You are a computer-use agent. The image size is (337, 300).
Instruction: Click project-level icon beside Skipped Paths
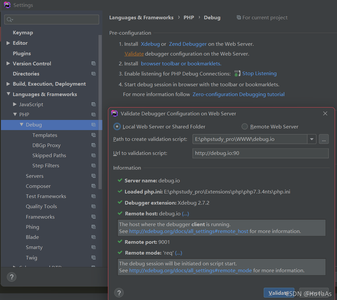[x=94, y=155]
